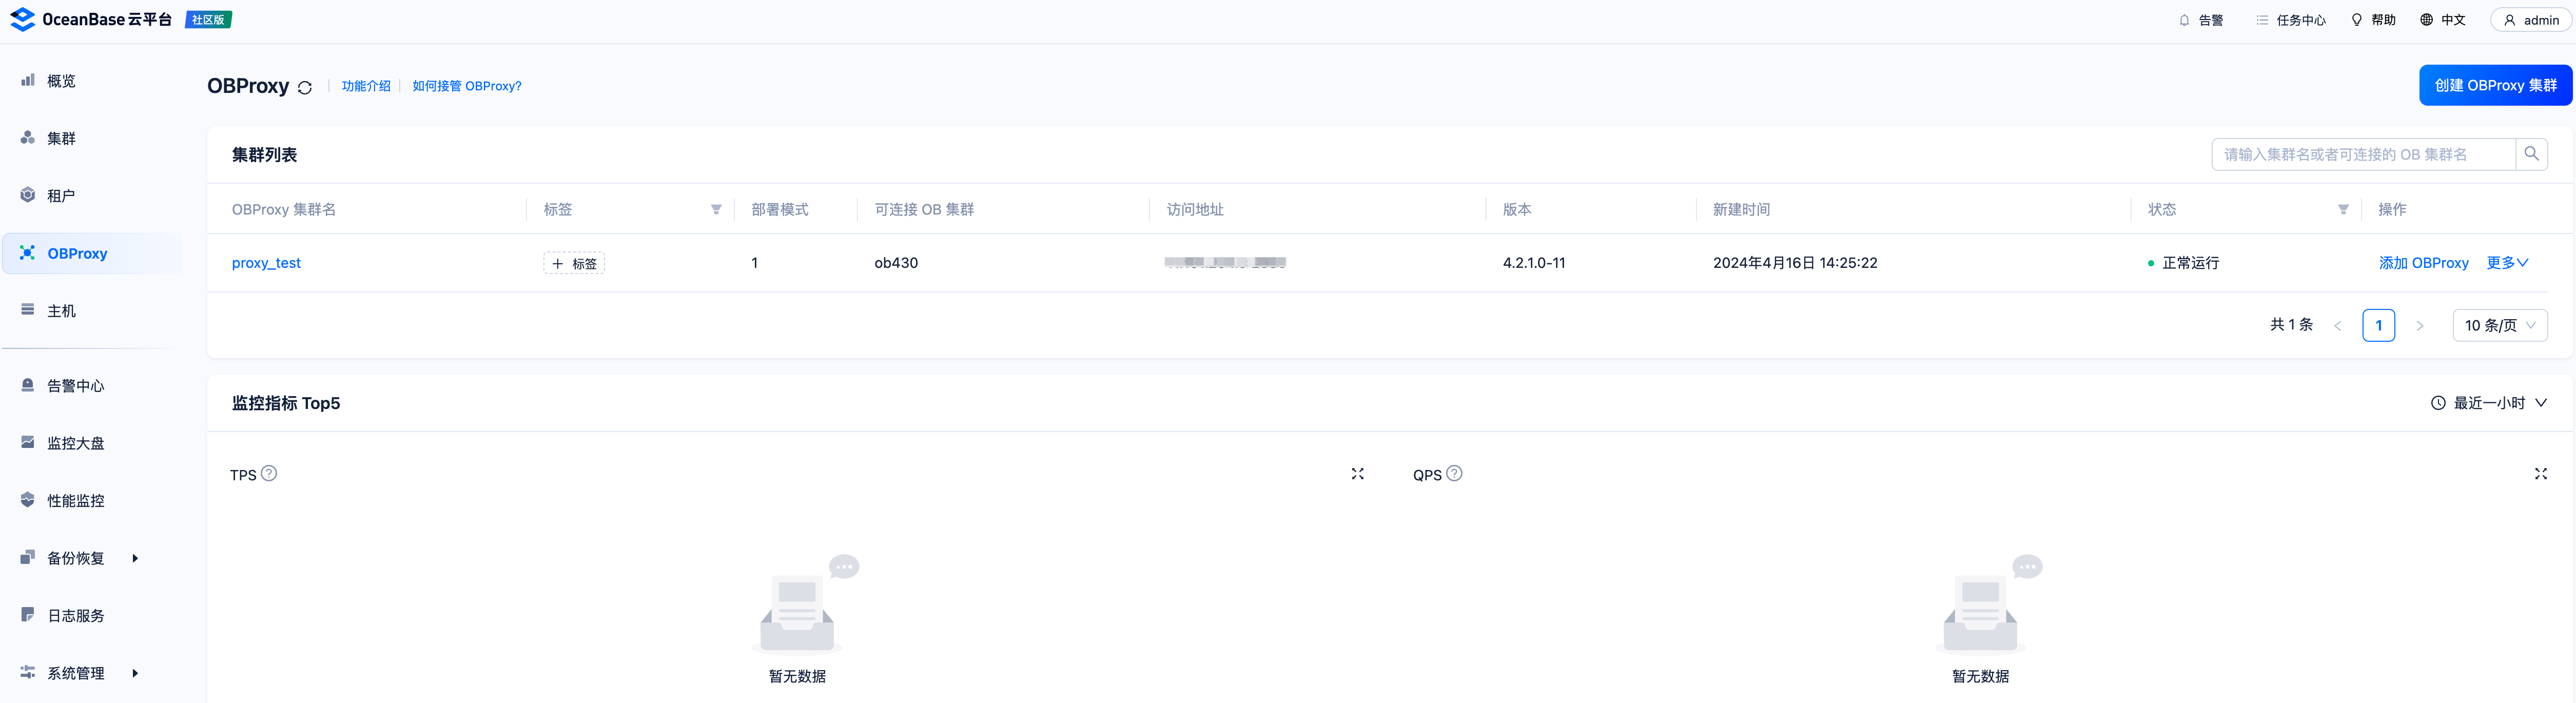Go to 集群 in sidebar

tap(61, 138)
